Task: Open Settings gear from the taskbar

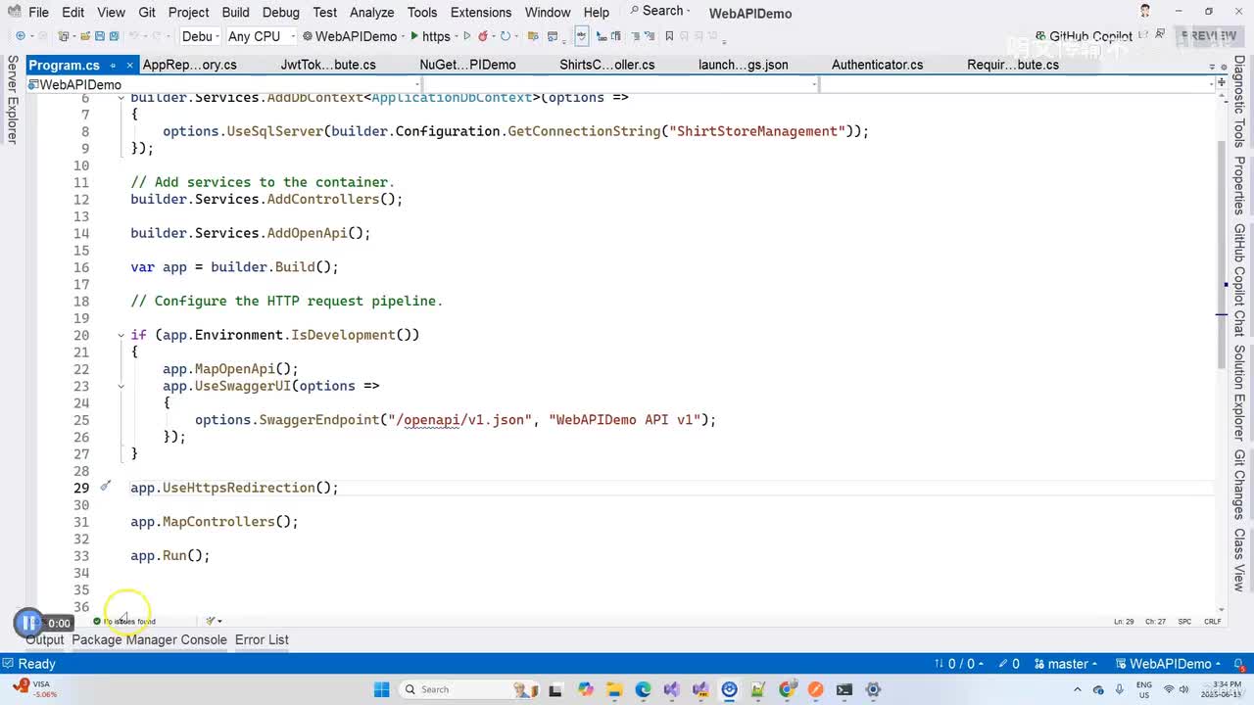Action: (x=874, y=689)
